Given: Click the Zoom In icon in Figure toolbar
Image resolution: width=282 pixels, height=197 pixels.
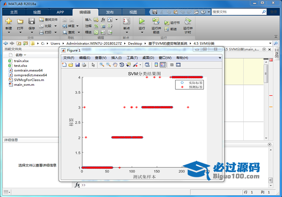Looking at the screenshot, I should click(x=102, y=65).
